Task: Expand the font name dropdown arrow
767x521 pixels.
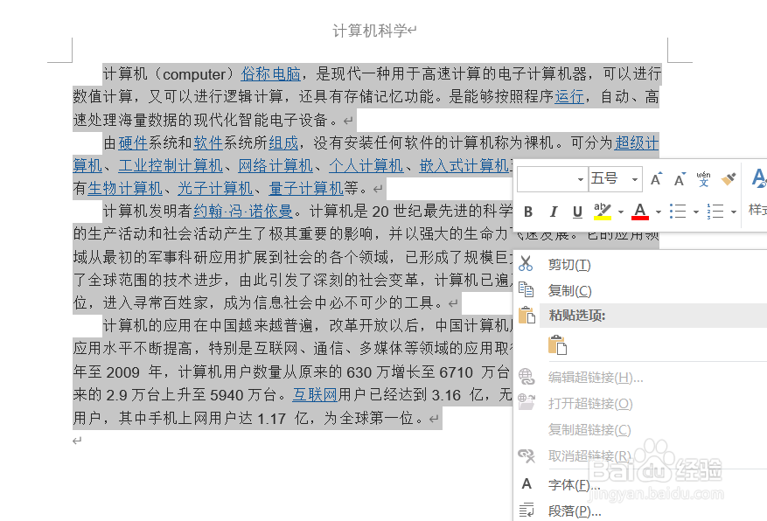Action: point(581,179)
